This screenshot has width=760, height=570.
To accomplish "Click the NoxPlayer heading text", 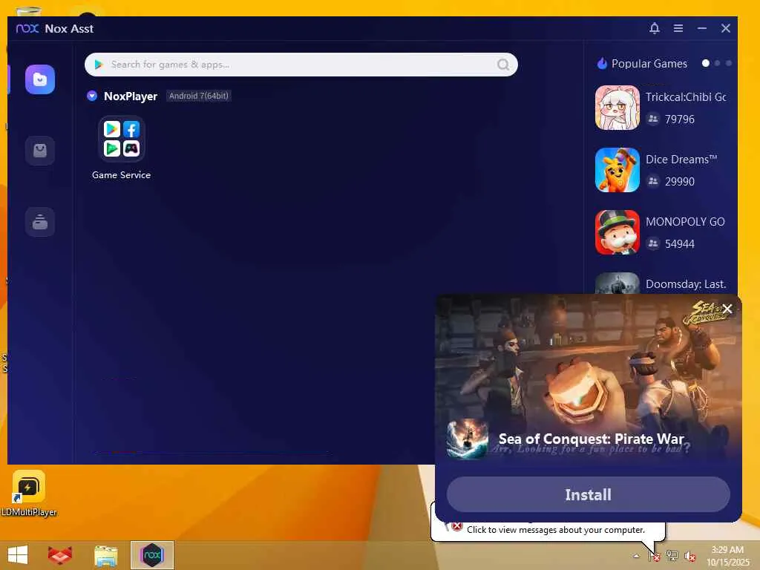I will coord(131,96).
